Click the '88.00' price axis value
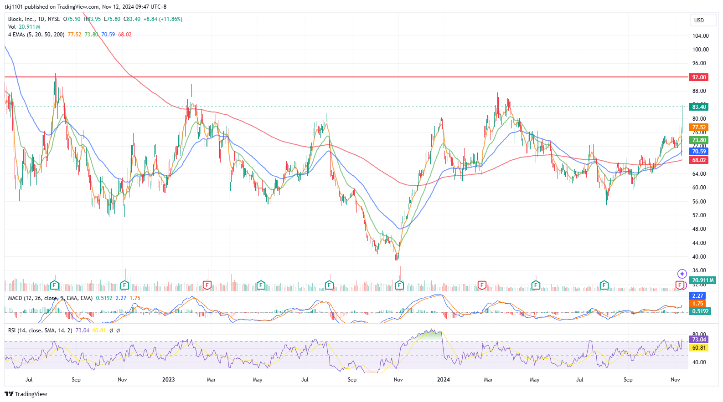The image size is (723, 402). (x=699, y=91)
